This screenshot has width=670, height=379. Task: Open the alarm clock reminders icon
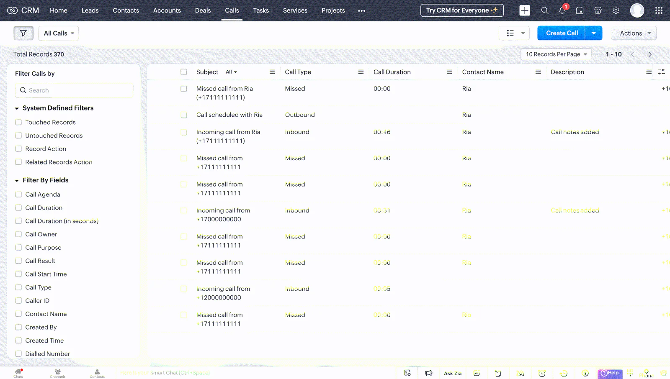click(542, 373)
